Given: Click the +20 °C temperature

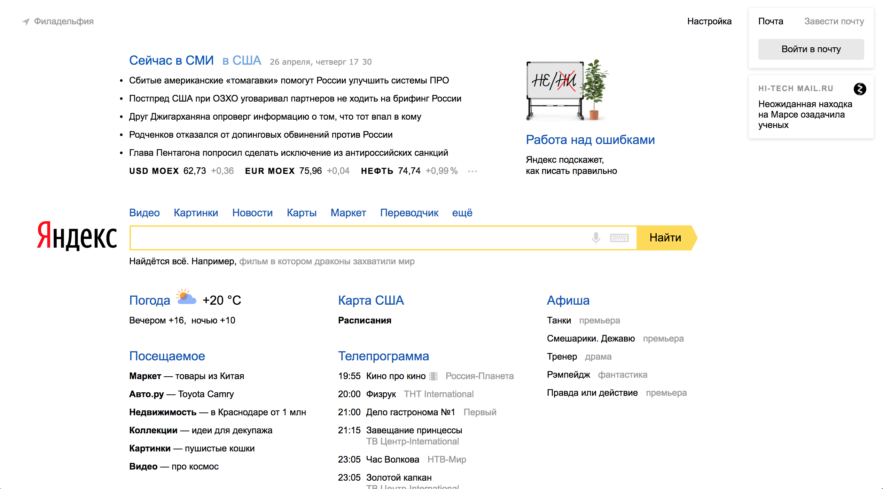Looking at the screenshot, I should (222, 300).
